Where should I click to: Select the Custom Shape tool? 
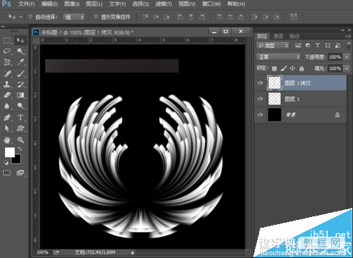[20, 128]
